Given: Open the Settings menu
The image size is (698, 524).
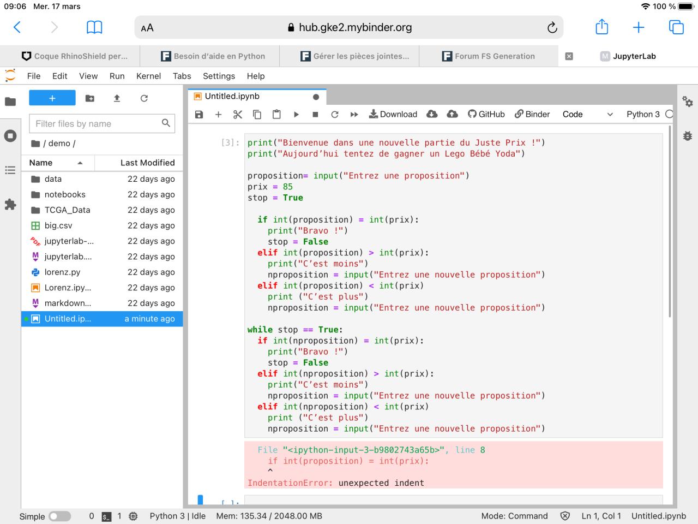Looking at the screenshot, I should click(219, 76).
